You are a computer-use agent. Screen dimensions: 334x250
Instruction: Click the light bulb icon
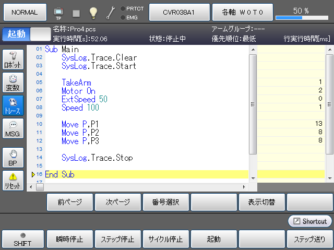93,11
